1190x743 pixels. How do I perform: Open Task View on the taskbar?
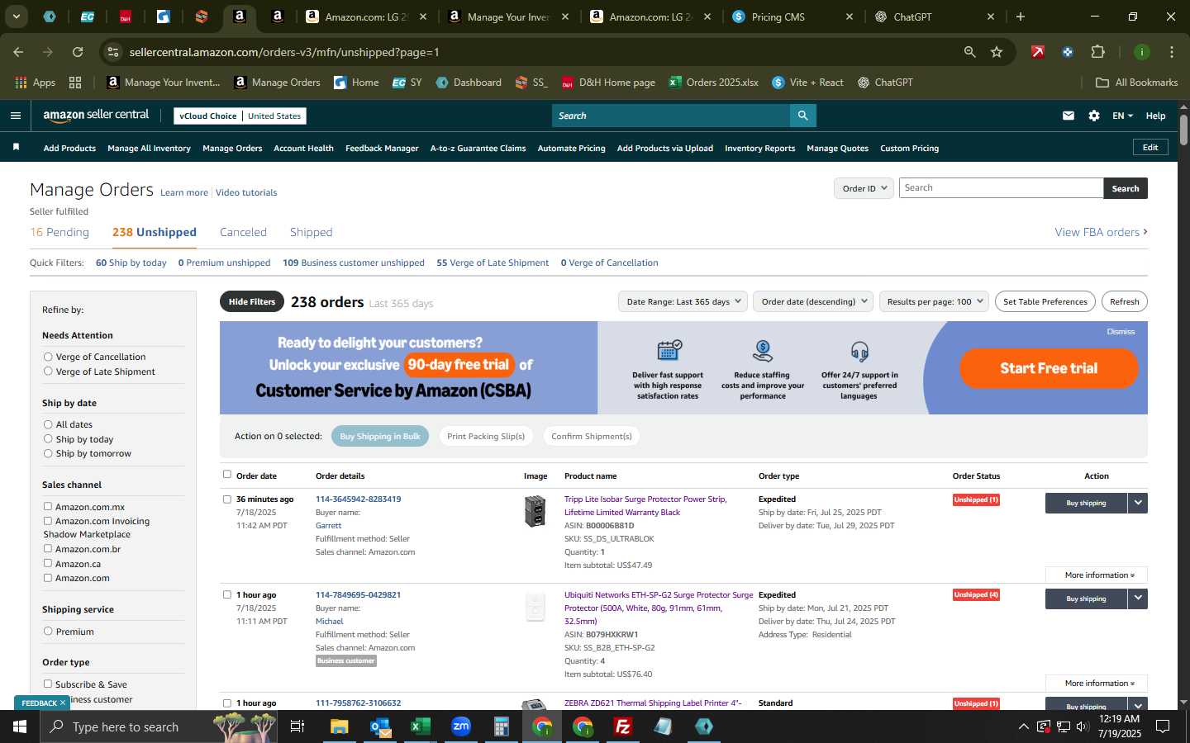point(297,726)
